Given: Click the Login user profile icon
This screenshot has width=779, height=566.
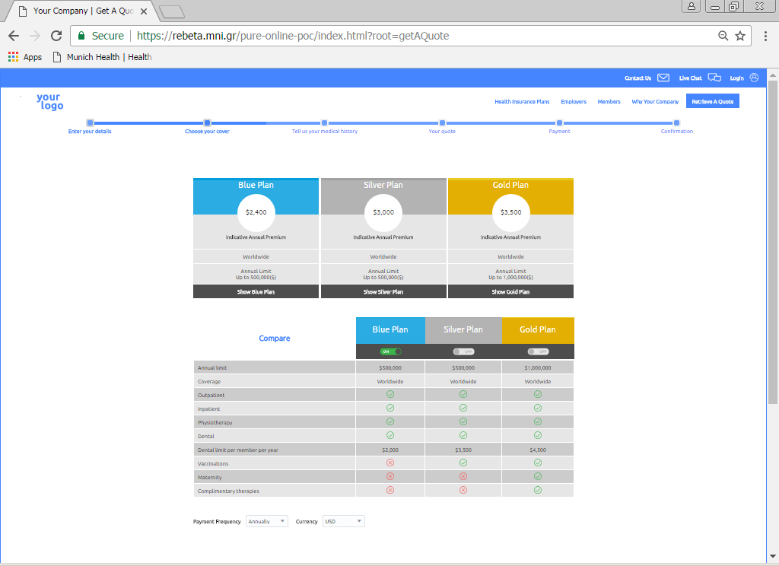Looking at the screenshot, I should coord(754,78).
